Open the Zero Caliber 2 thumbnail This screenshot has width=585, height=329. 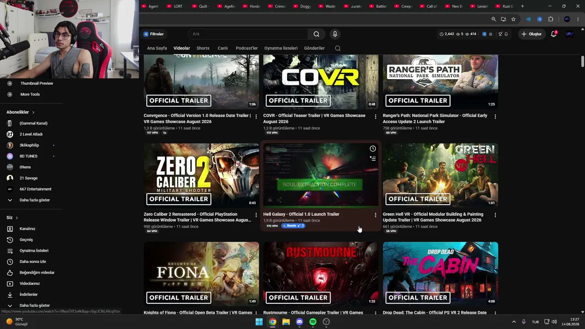201,176
